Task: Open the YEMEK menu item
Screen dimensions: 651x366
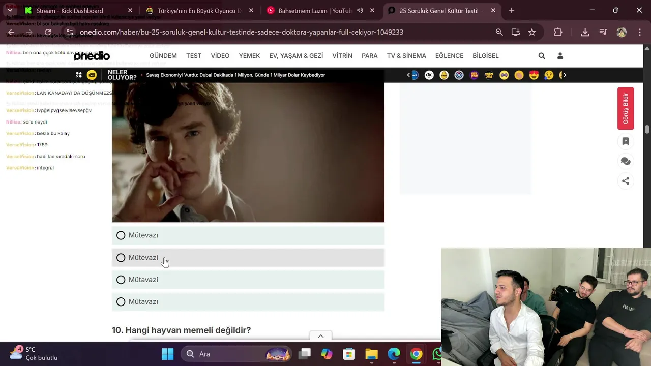Action: pos(249,56)
